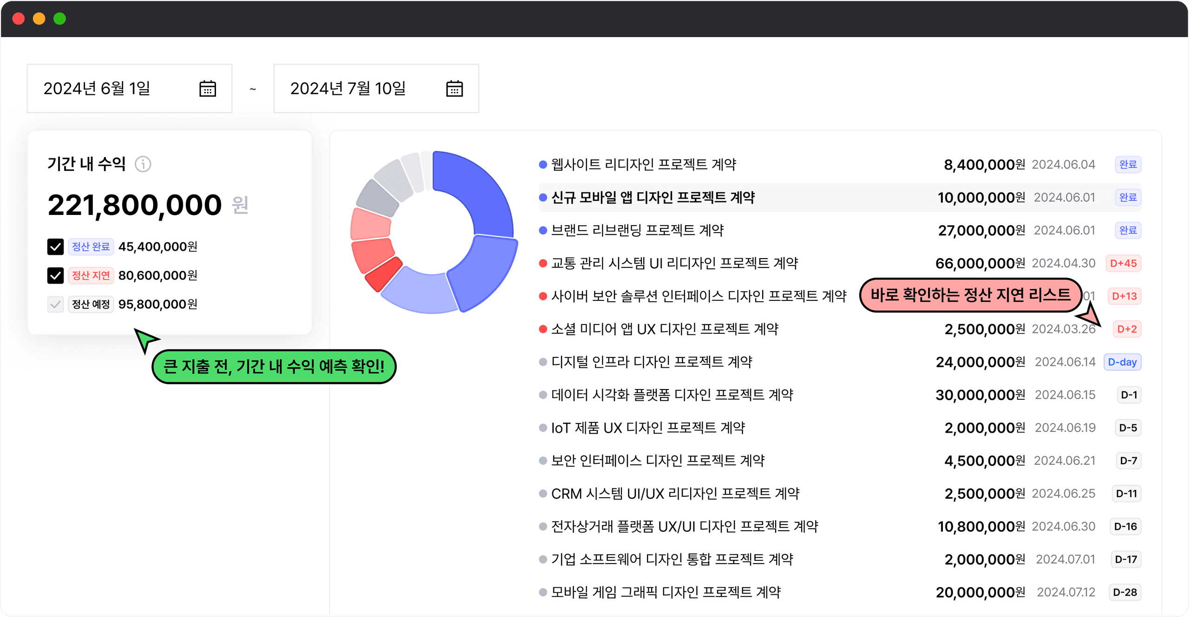Enable the 정산 예정 checkbox
Viewport: 1189px width, 617px height.
click(x=55, y=305)
